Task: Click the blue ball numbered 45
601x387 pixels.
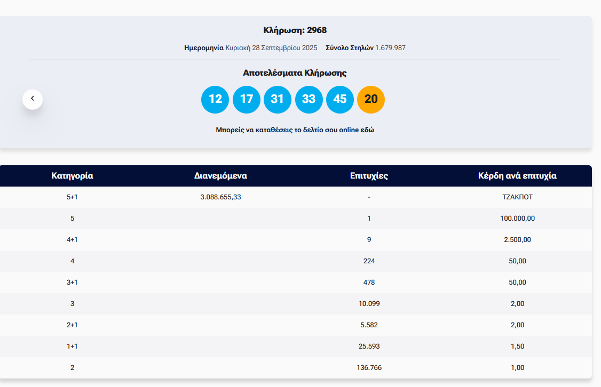Action: pos(339,100)
